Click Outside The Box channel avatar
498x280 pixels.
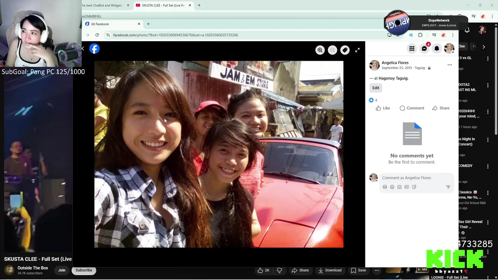pyautogui.click(x=9, y=270)
